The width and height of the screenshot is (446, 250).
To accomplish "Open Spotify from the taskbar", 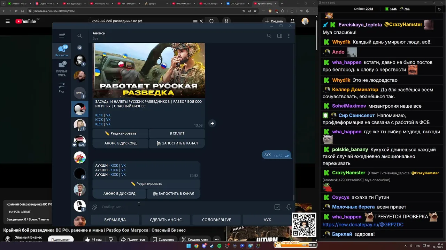I will click(219, 246).
